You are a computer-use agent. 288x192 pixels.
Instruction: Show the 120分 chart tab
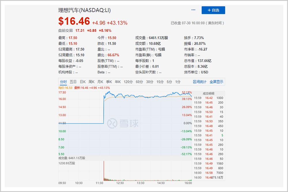128,82
